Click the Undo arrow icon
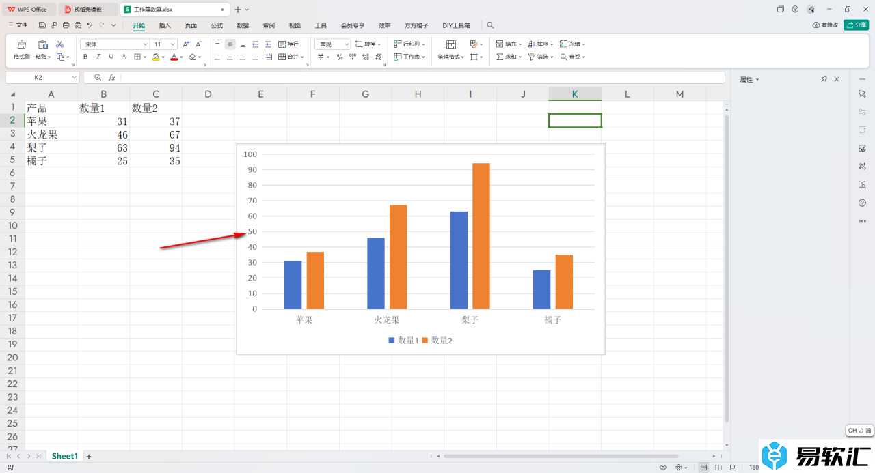Image resolution: width=875 pixels, height=473 pixels. click(x=90, y=25)
